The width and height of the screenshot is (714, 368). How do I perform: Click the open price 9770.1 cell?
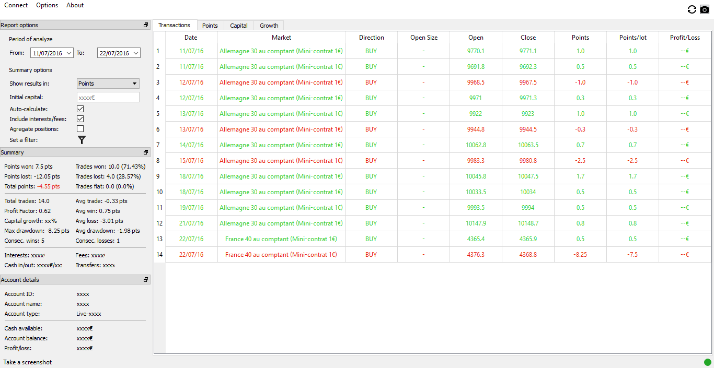tap(476, 51)
